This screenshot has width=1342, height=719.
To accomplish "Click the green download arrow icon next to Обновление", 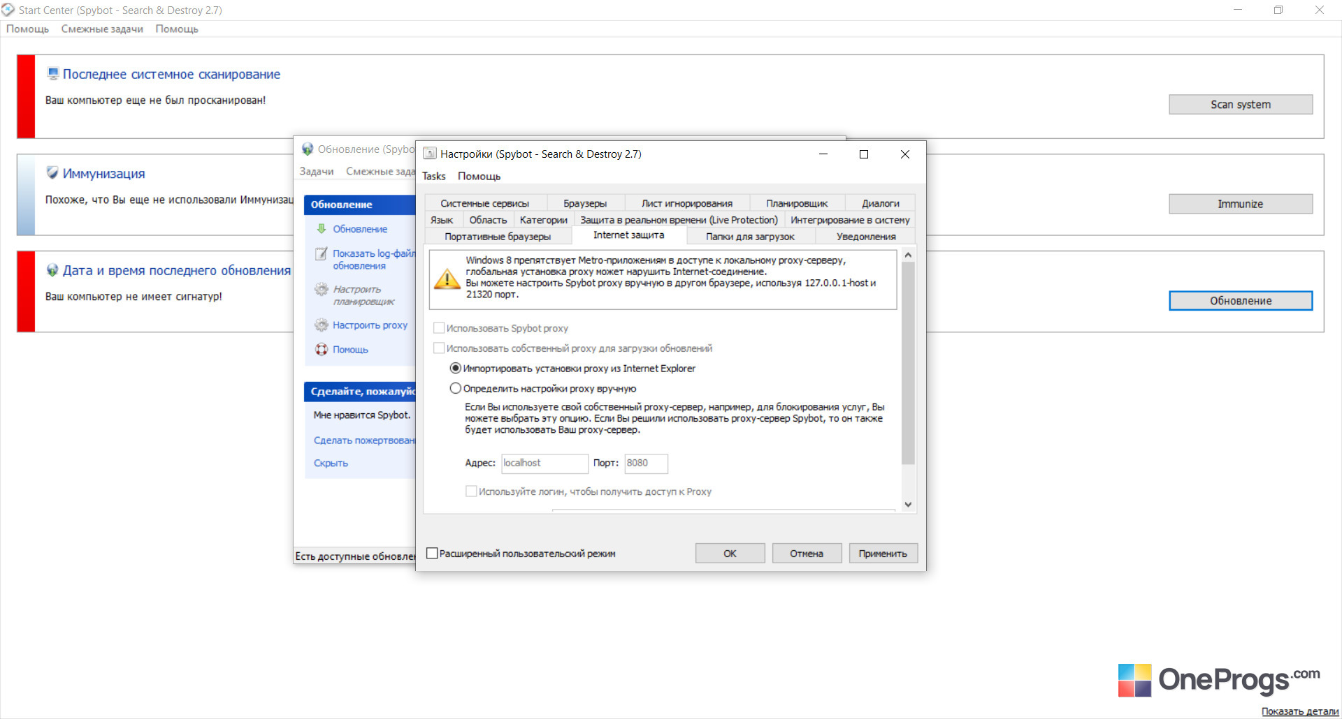I will point(322,228).
